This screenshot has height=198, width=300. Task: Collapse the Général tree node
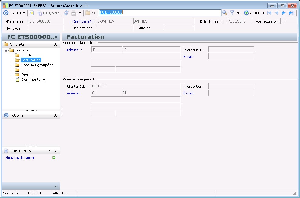click(6, 50)
